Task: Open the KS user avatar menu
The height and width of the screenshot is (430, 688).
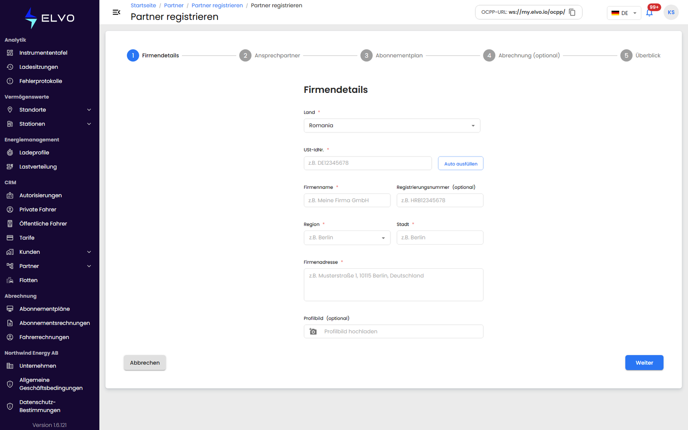Action: tap(671, 12)
